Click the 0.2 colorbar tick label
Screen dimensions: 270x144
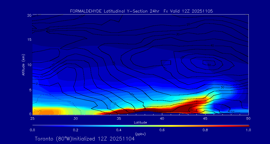[x=75, y=130]
